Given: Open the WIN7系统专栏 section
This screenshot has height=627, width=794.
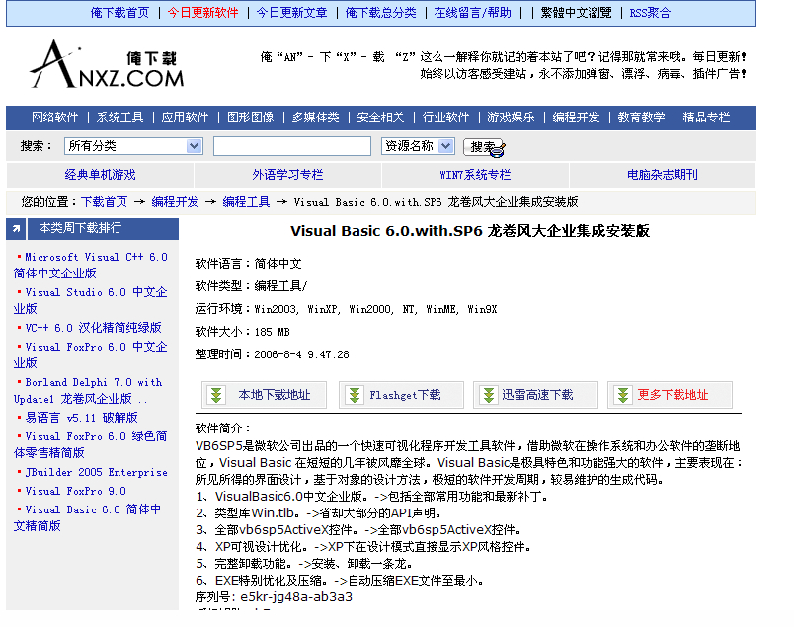Looking at the screenshot, I should [475, 175].
